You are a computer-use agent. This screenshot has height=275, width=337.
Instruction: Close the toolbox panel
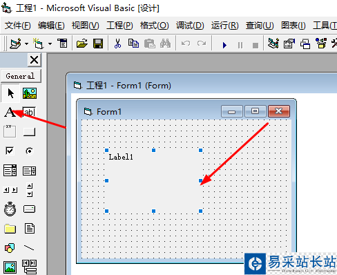(35, 60)
